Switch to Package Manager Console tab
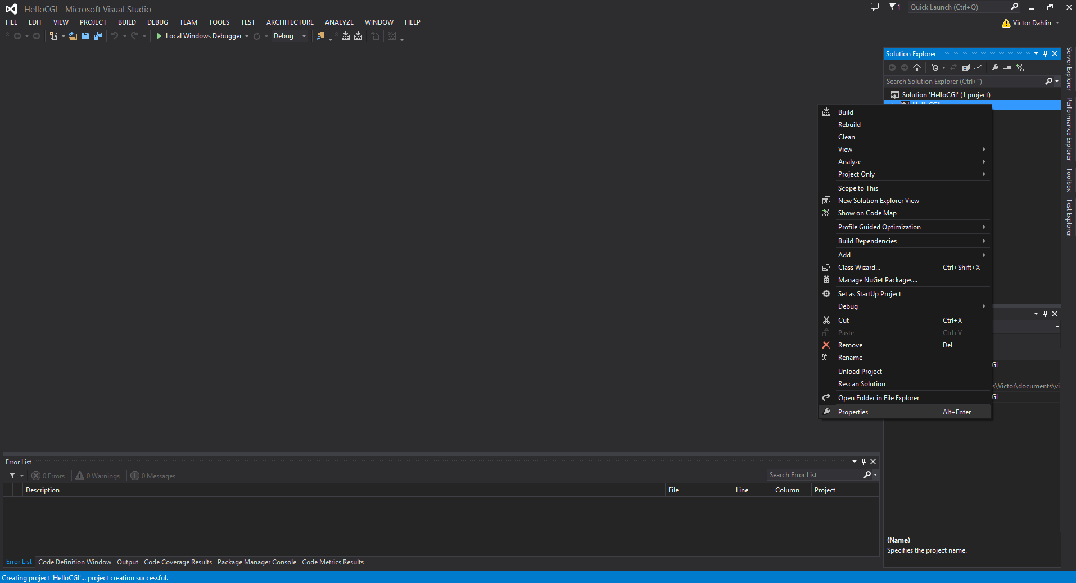Image resolution: width=1076 pixels, height=583 pixels. (x=257, y=562)
